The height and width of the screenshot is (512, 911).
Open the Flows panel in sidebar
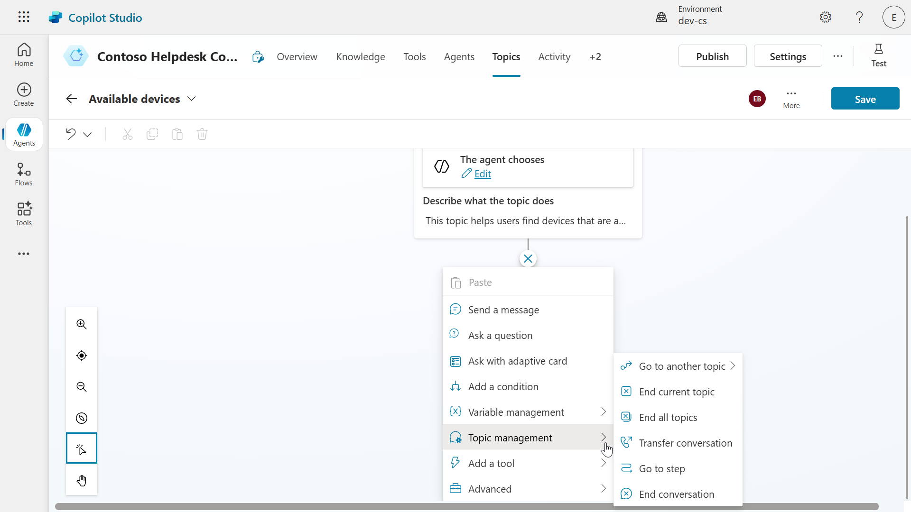(23, 174)
